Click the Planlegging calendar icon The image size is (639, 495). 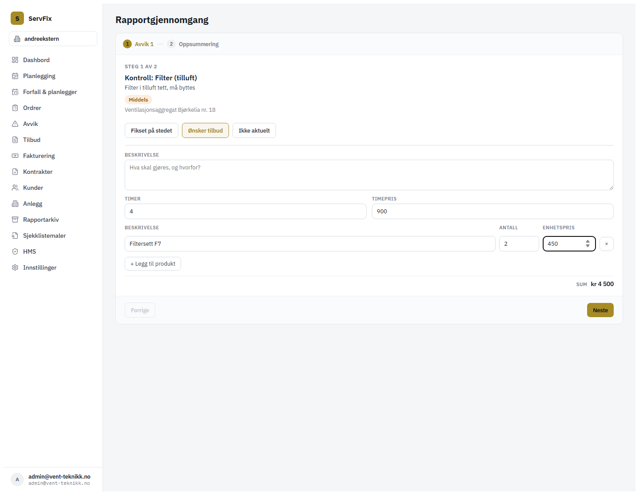15,76
